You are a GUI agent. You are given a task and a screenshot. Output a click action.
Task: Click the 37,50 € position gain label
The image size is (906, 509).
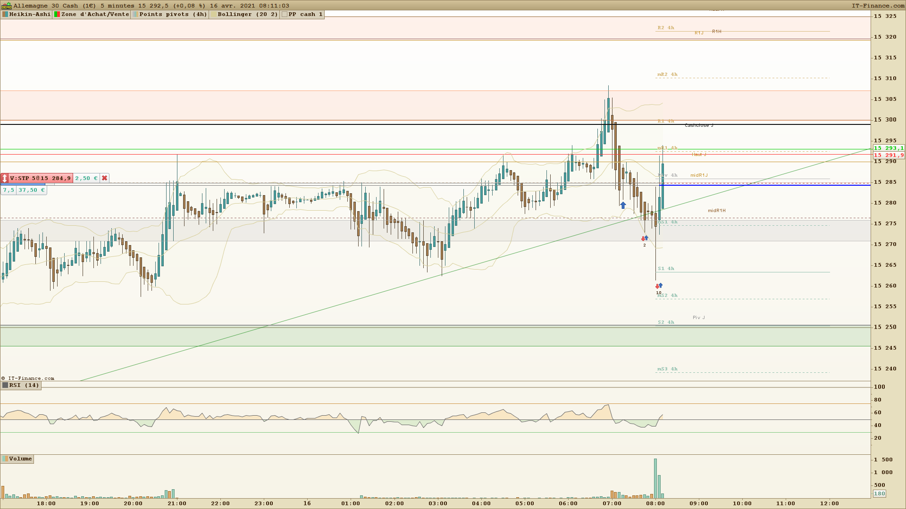pos(32,190)
